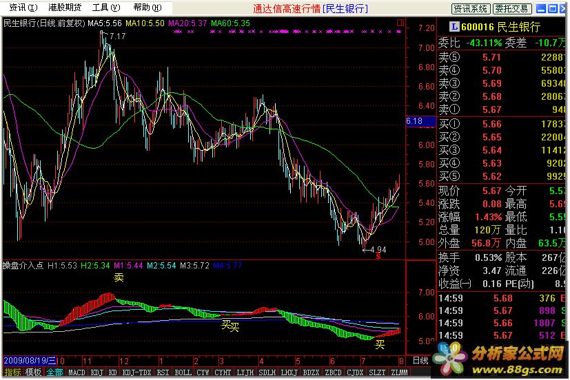Click the 操盘介入点 indicator name
Viewport: 570px width, 380px height.
coord(23,265)
